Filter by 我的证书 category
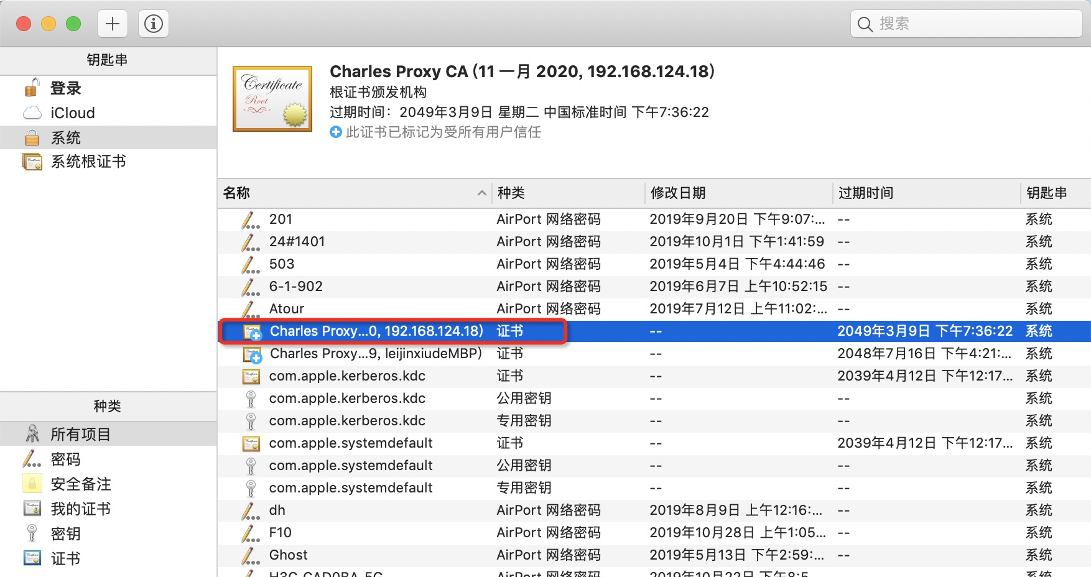1091x577 pixels. click(x=108, y=509)
